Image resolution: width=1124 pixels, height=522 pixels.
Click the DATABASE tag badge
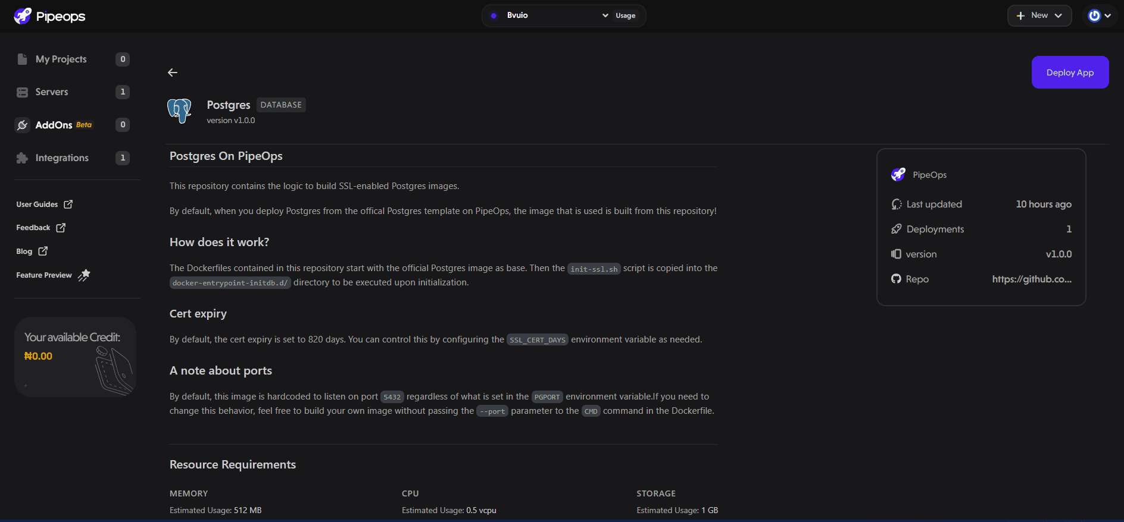pyautogui.click(x=281, y=105)
